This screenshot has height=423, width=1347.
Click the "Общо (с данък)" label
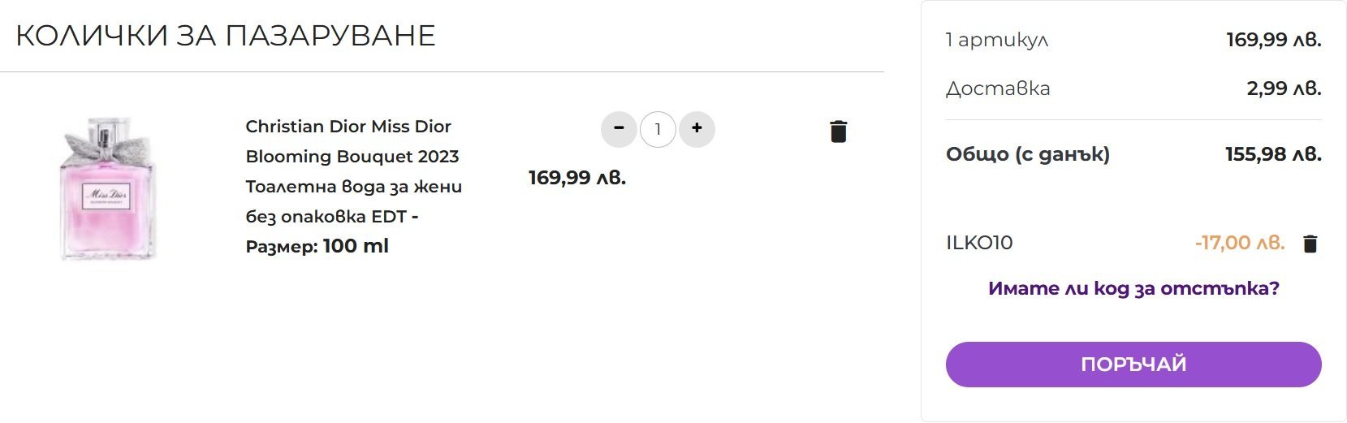point(1028,154)
